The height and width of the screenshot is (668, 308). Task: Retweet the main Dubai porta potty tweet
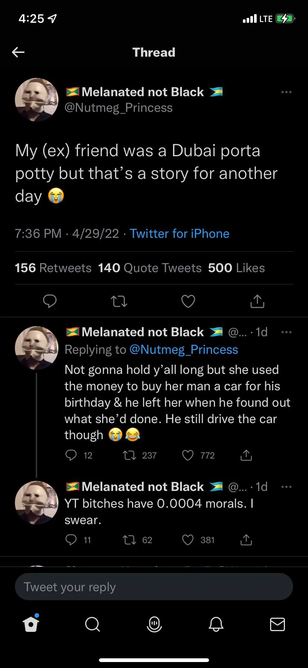click(119, 301)
